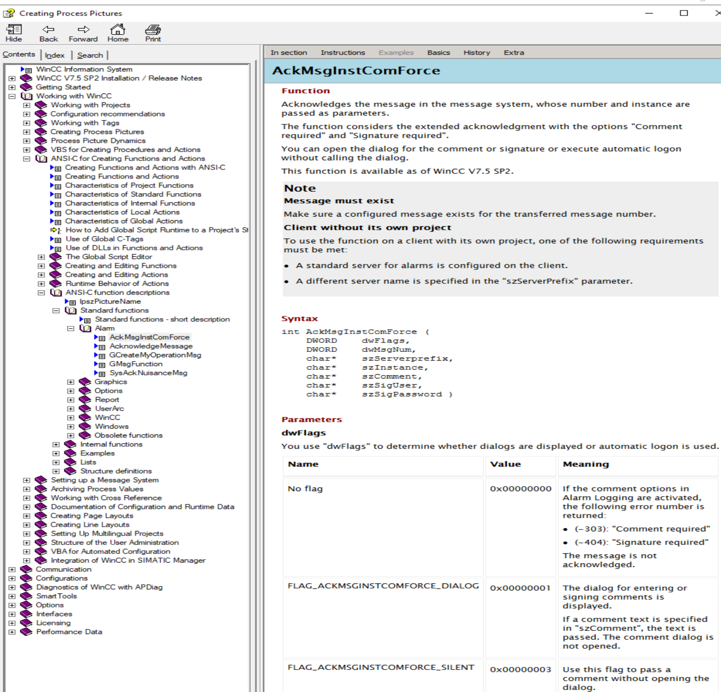Viewport: 721px width, 692px height.
Task: Click the Forward arrow icon
Action: click(83, 30)
